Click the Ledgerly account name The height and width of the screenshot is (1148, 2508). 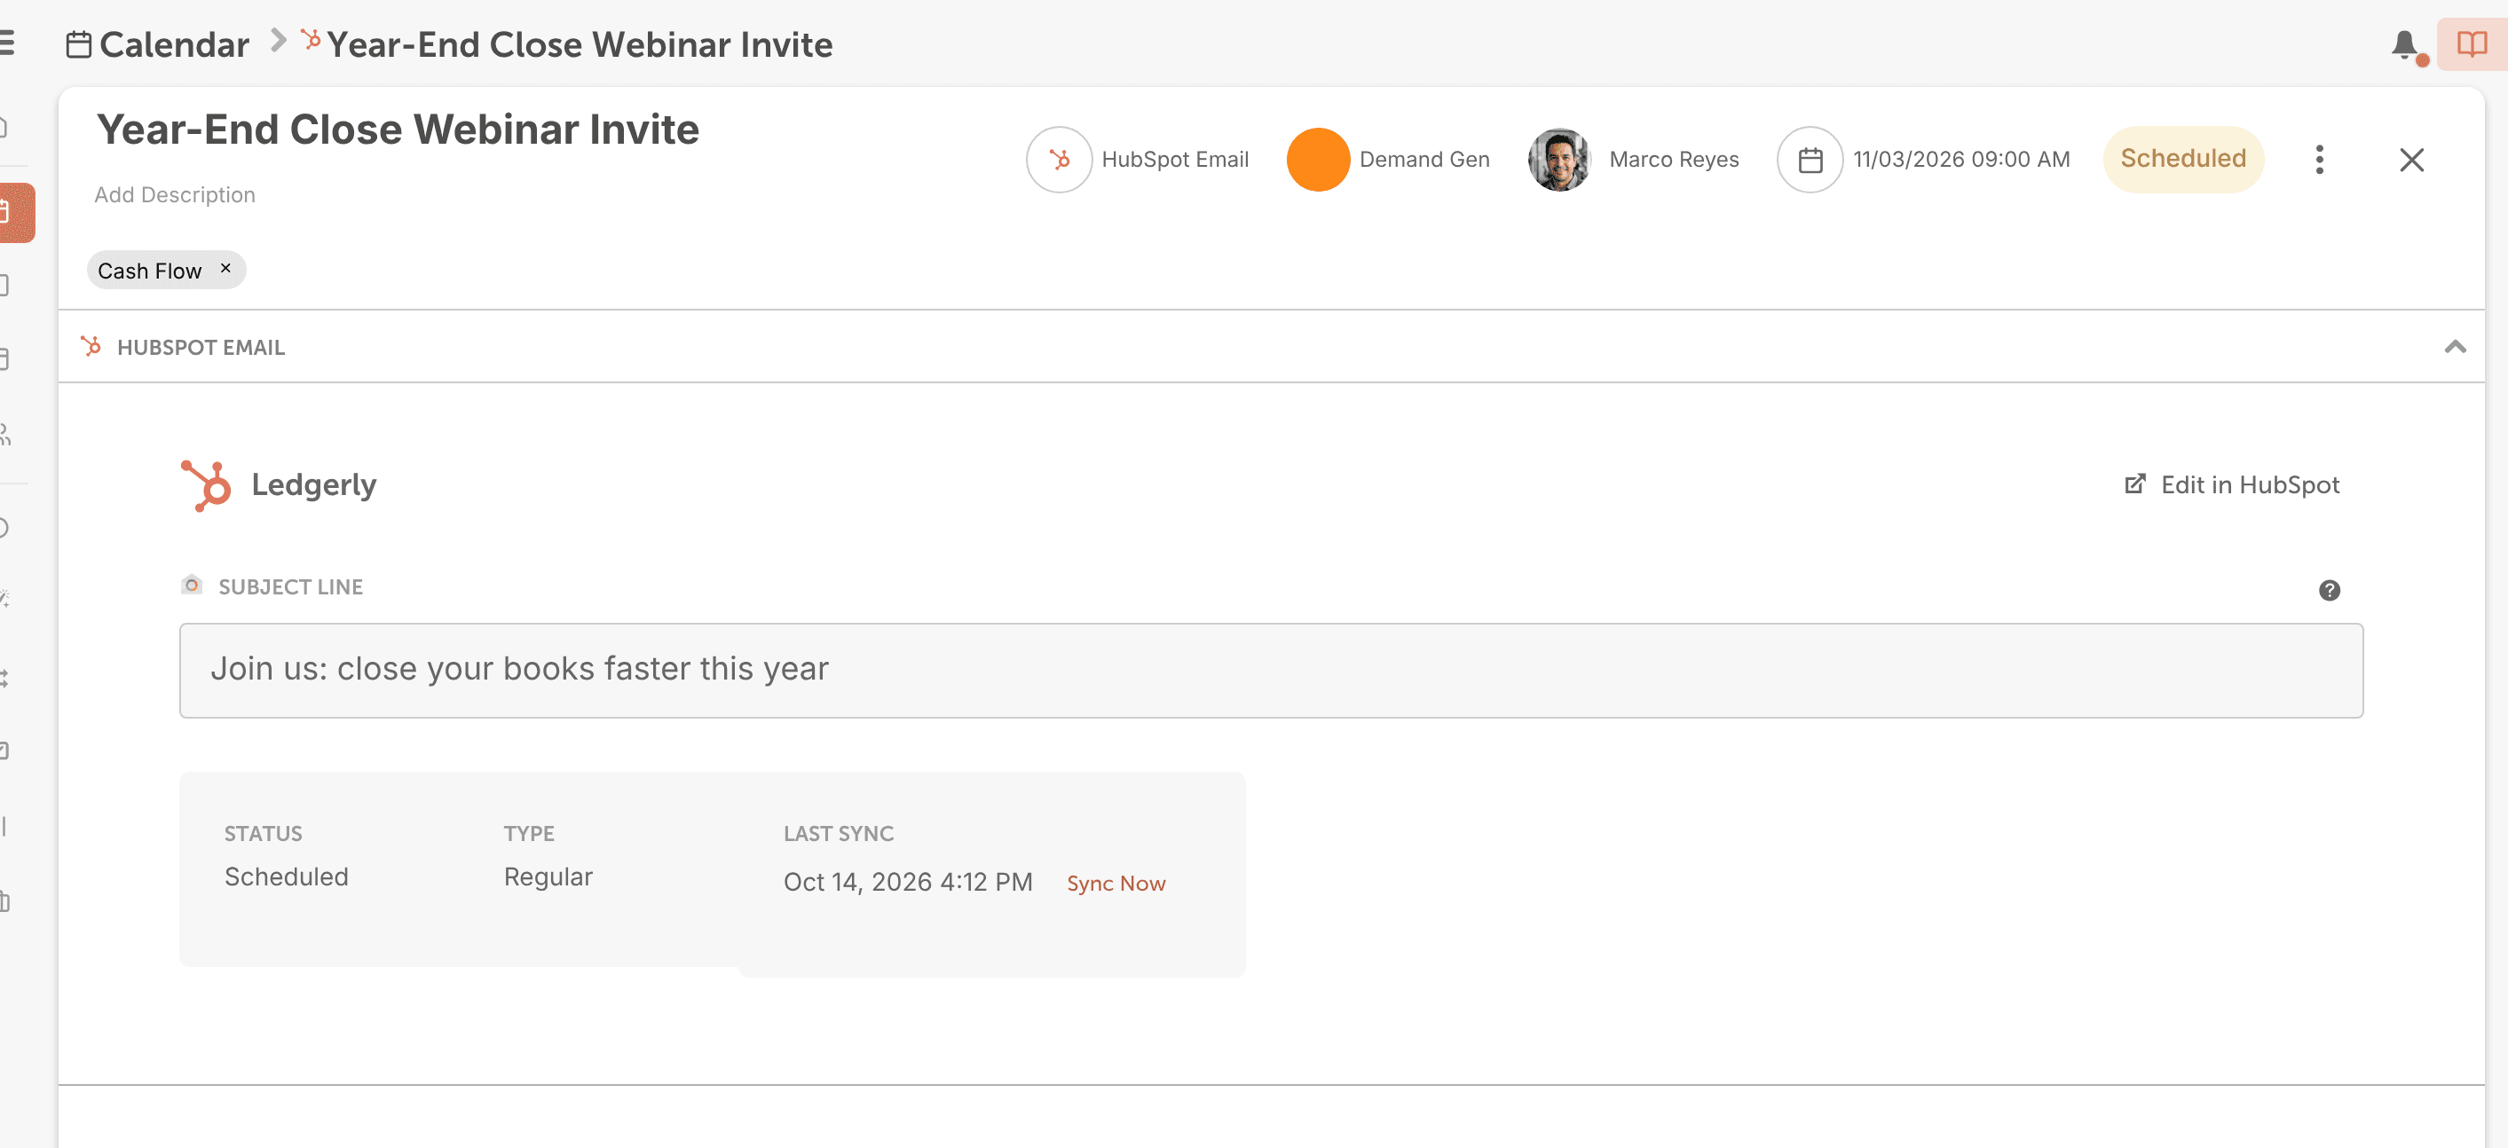(x=313, y=484)
